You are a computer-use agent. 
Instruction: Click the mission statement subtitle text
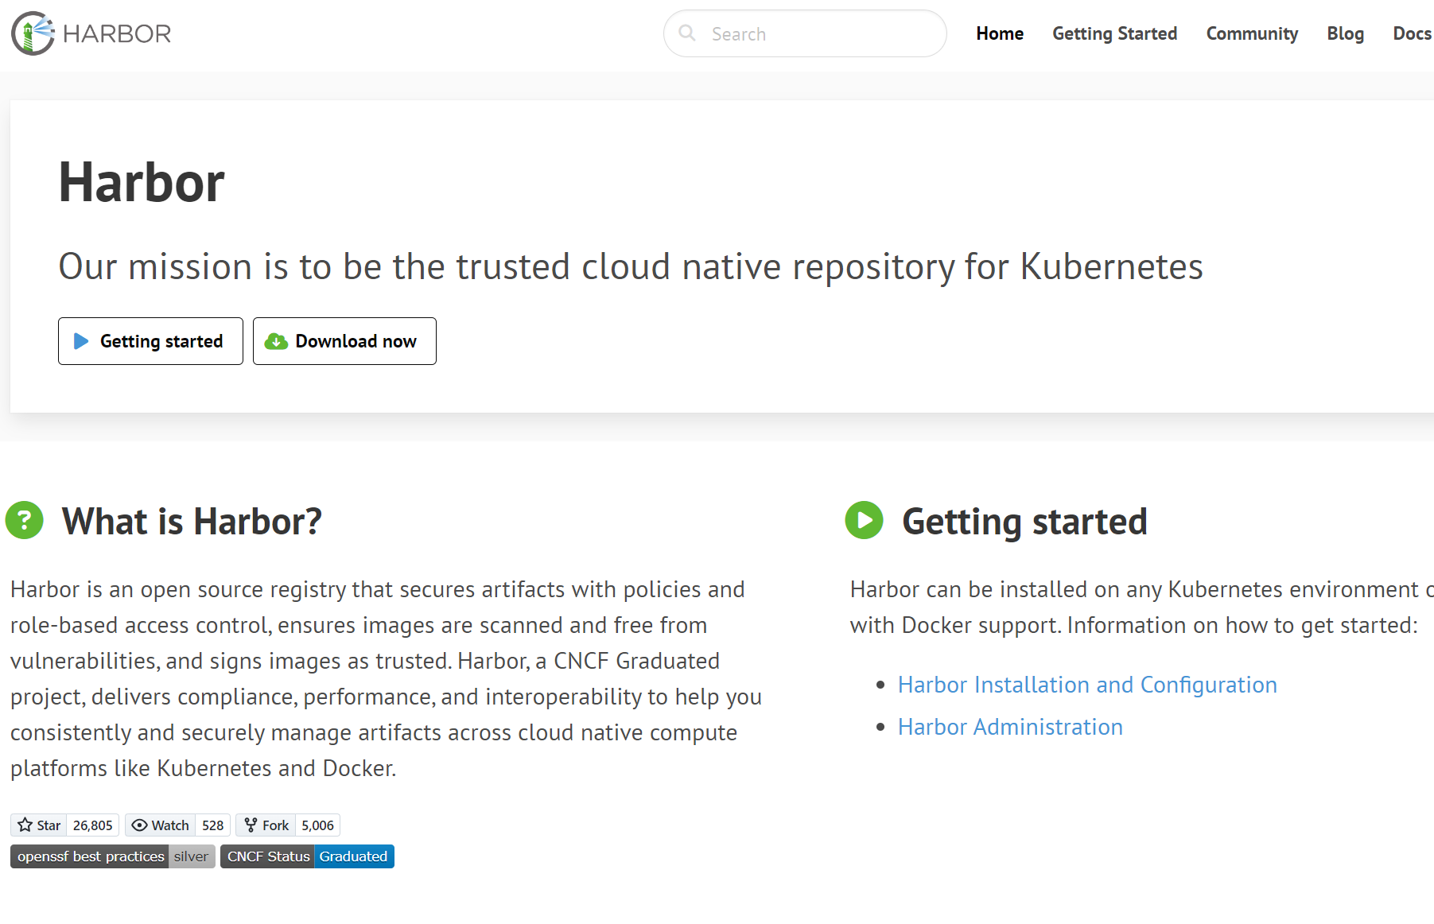pos(631,266)
